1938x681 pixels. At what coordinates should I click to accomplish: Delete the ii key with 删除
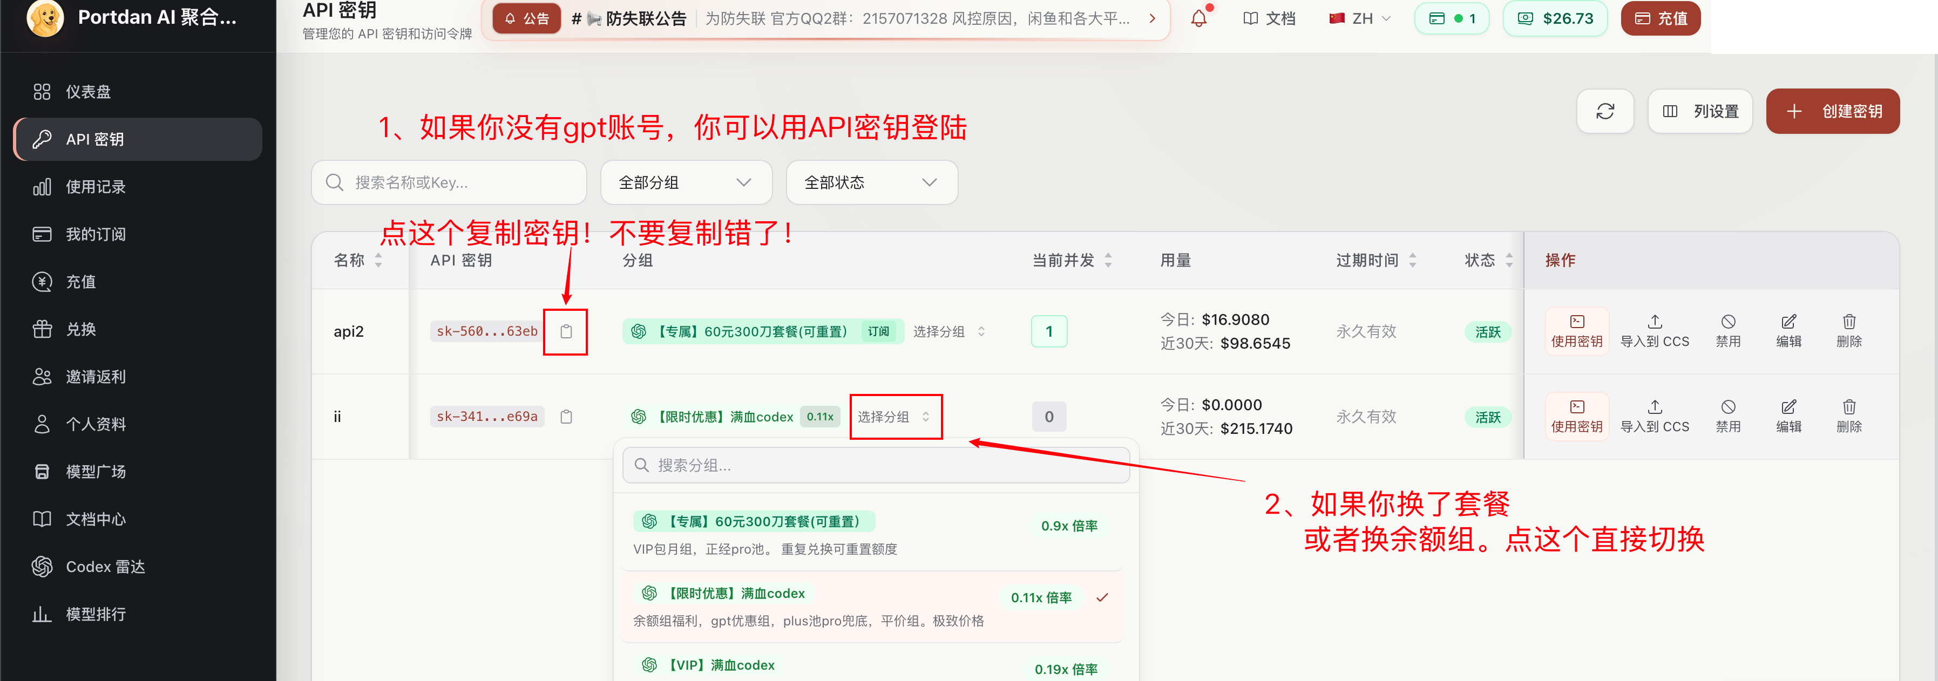(1848, 417)
